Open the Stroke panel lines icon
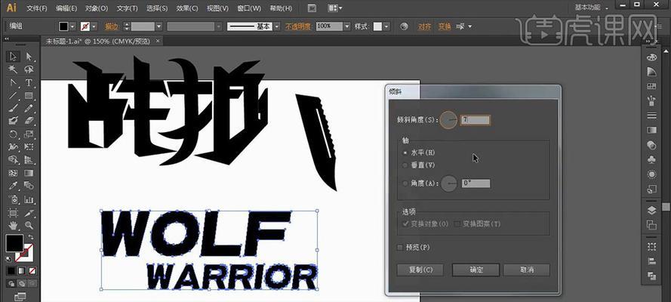671x302 pixels. click(x=651, y=115)
